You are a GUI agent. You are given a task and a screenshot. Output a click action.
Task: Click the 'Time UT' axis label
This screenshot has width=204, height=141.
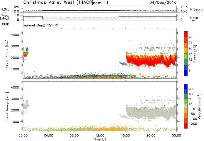click(100, 139)
